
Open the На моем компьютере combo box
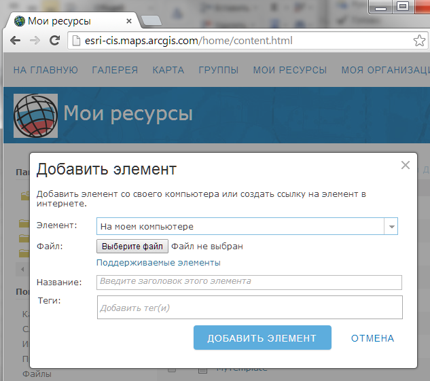[240, 227]
